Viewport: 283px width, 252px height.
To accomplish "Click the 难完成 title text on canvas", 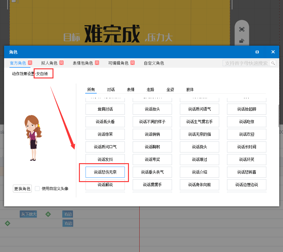I will (112, 34).
